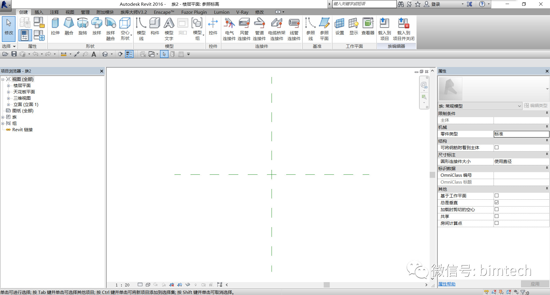Click the temporary hide/isolate glasses icon

[x=188, y=285]
